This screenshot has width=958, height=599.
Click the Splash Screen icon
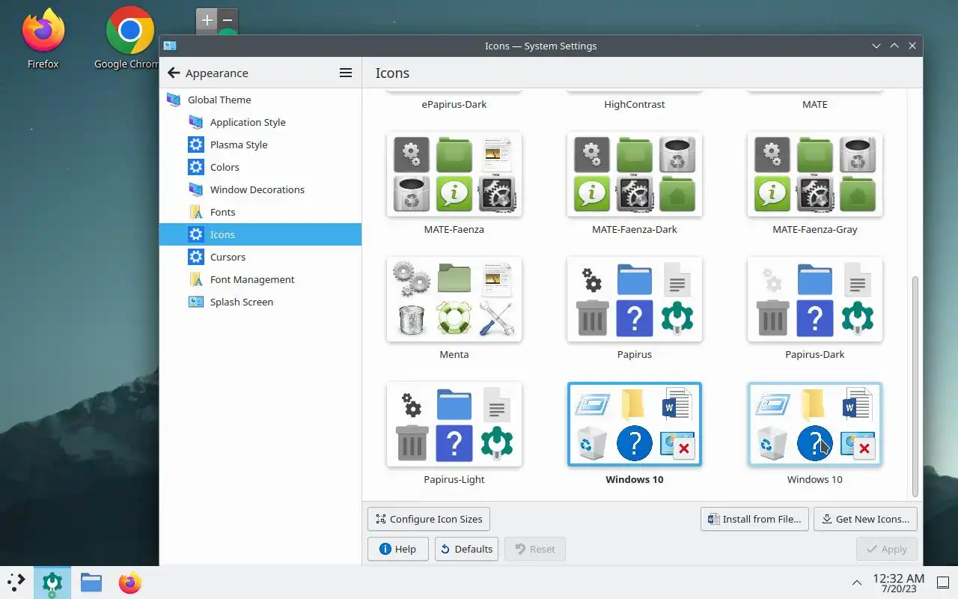pos(196,302)
